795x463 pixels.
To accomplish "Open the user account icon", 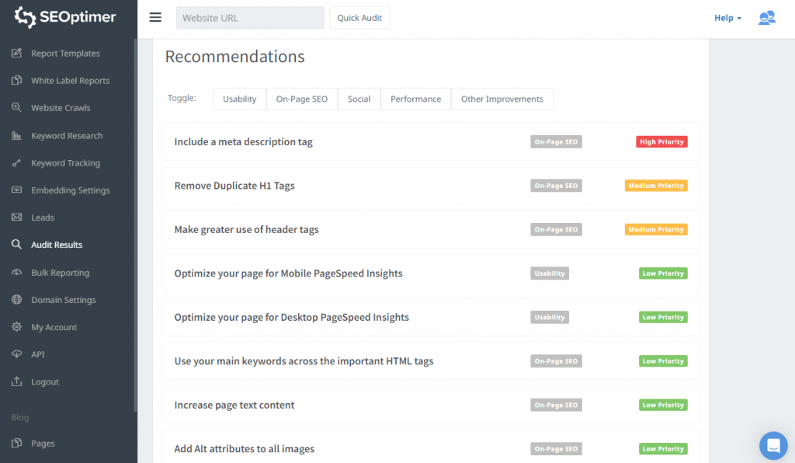I will [x=766, y=18].
